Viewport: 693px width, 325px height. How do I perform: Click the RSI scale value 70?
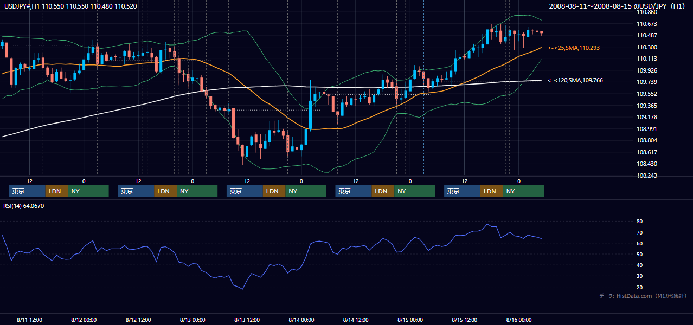639,232
